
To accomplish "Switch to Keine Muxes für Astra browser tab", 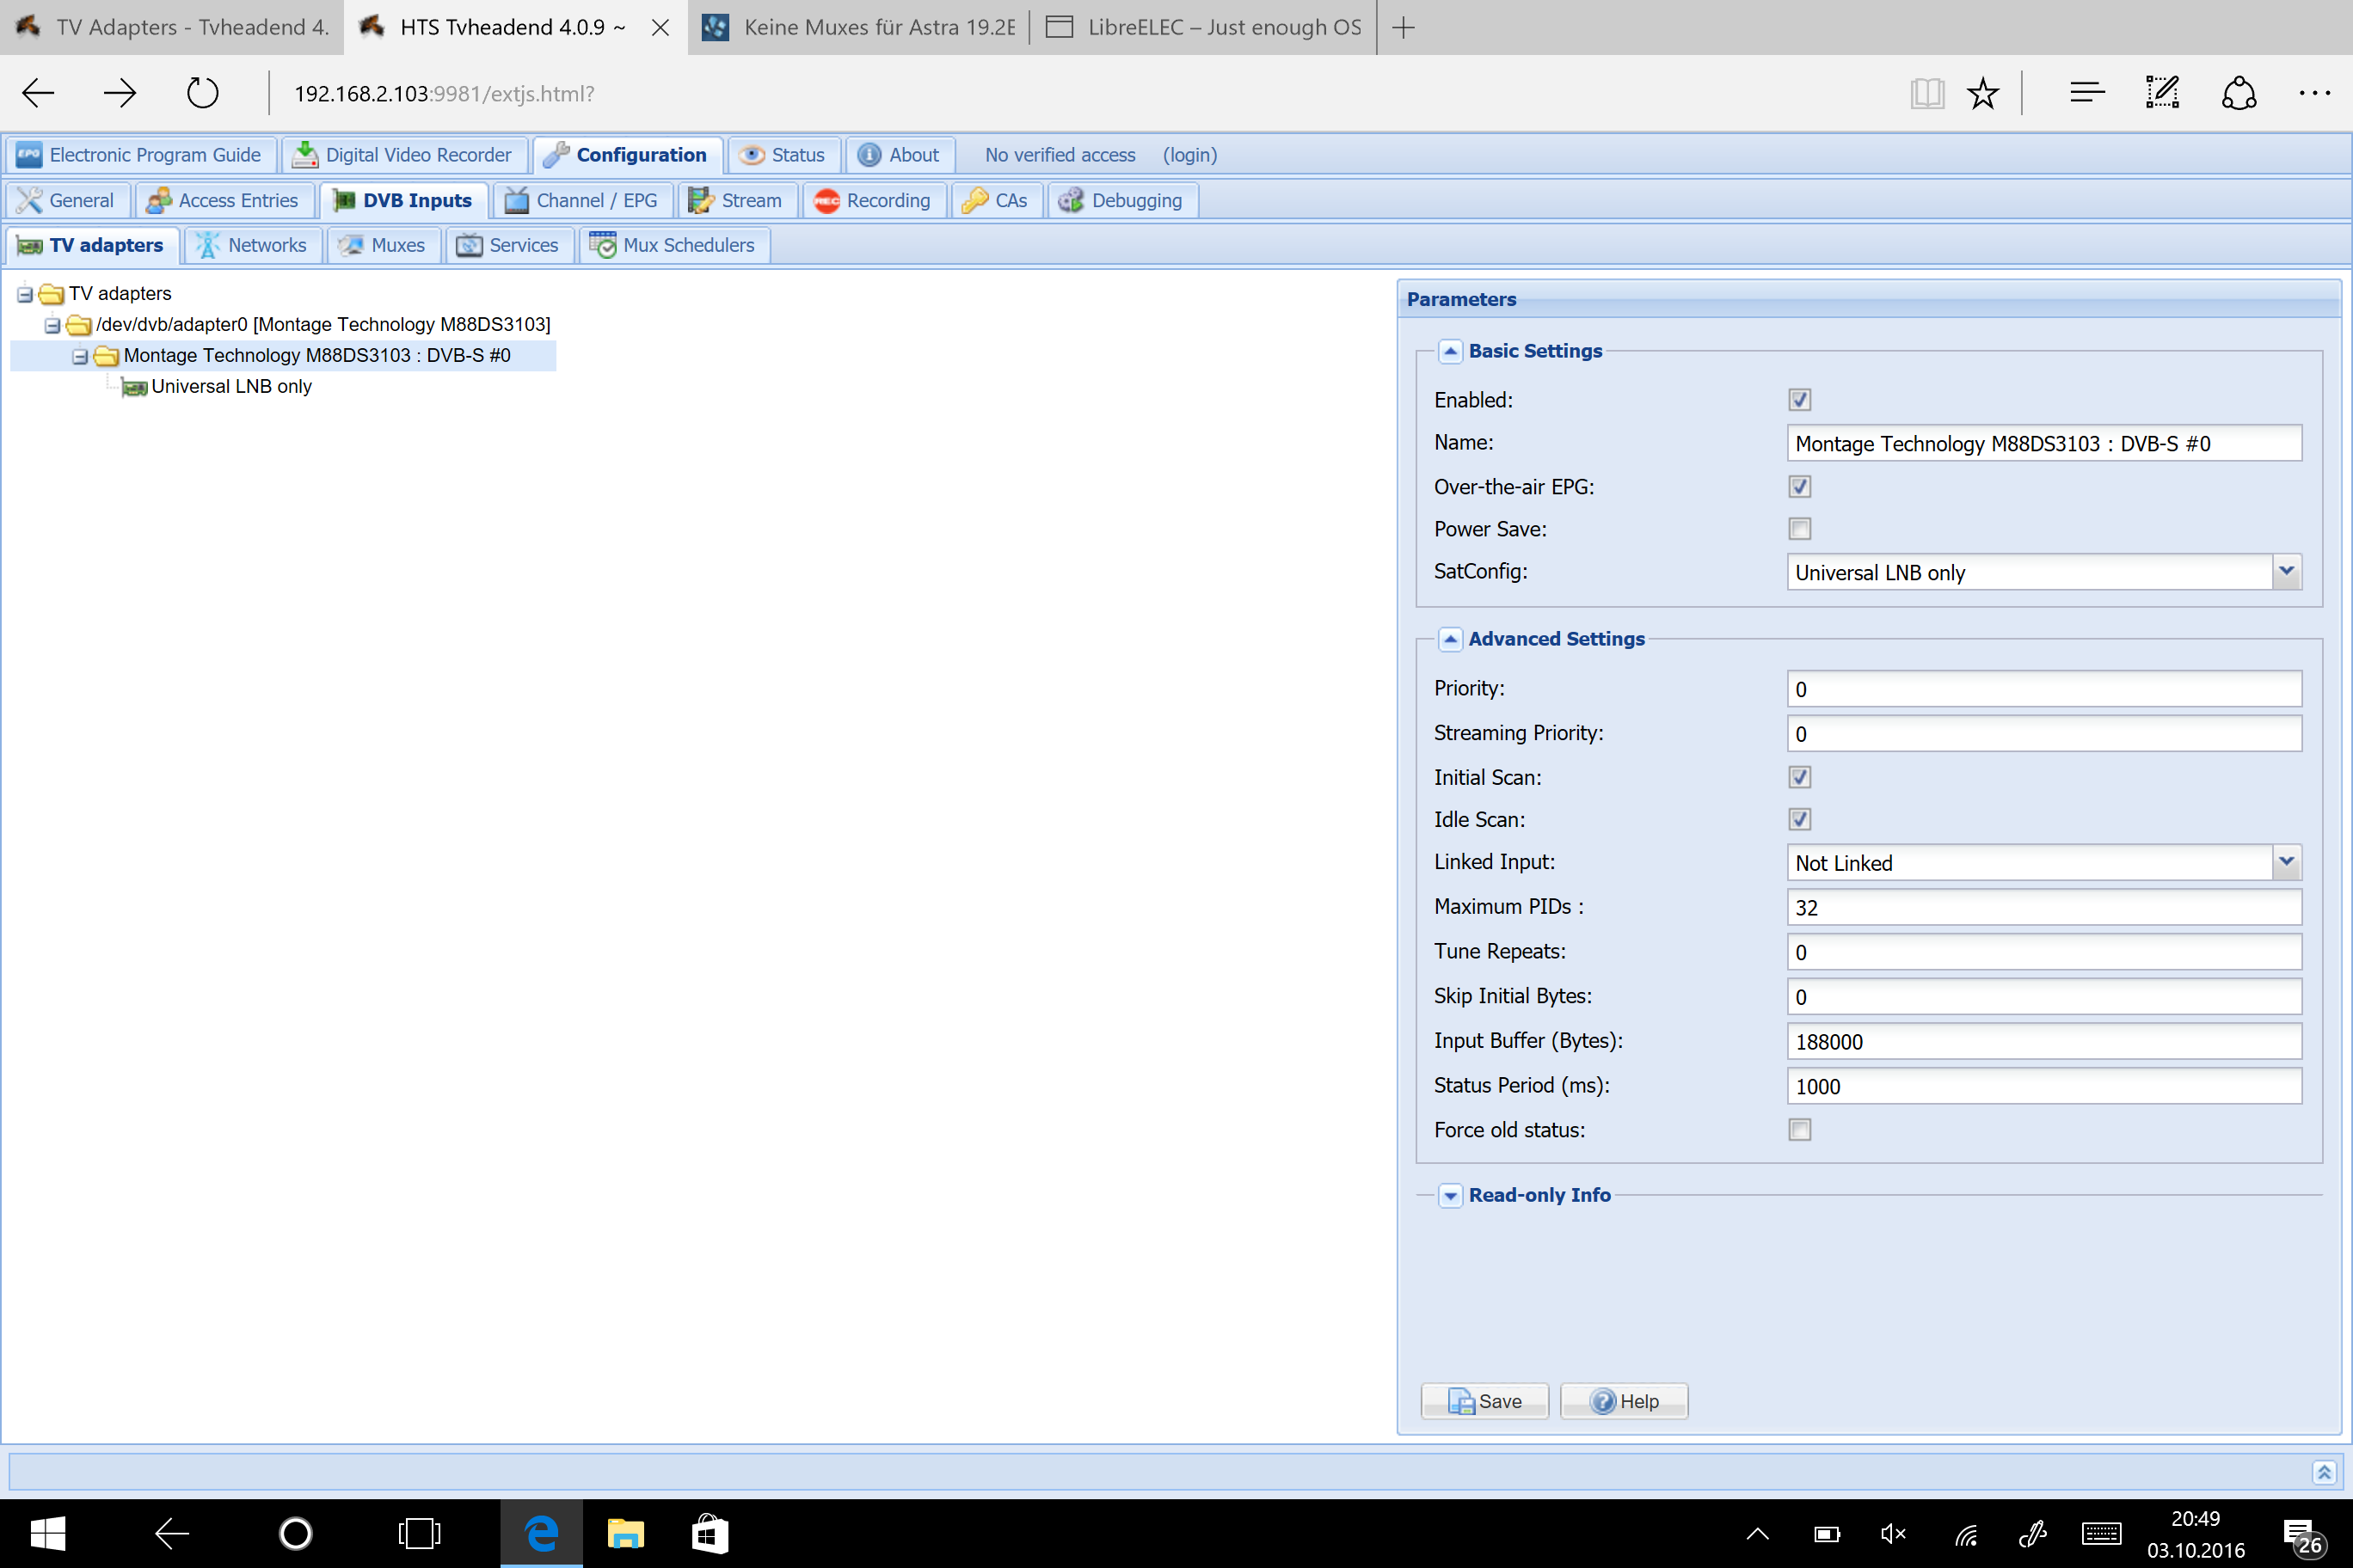I will click(x=859, y=27).
